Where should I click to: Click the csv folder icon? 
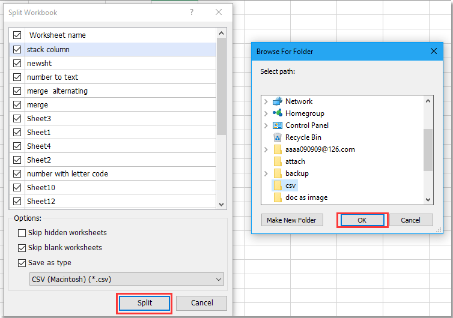click(x=278, y=185)
